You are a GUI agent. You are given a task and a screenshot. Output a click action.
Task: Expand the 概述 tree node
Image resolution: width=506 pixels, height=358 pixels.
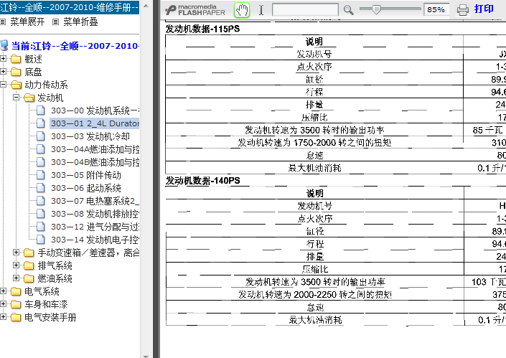coord(3,59)
